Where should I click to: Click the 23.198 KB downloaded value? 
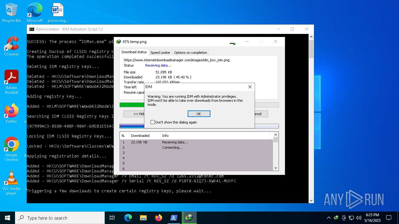tap(164, 77)
